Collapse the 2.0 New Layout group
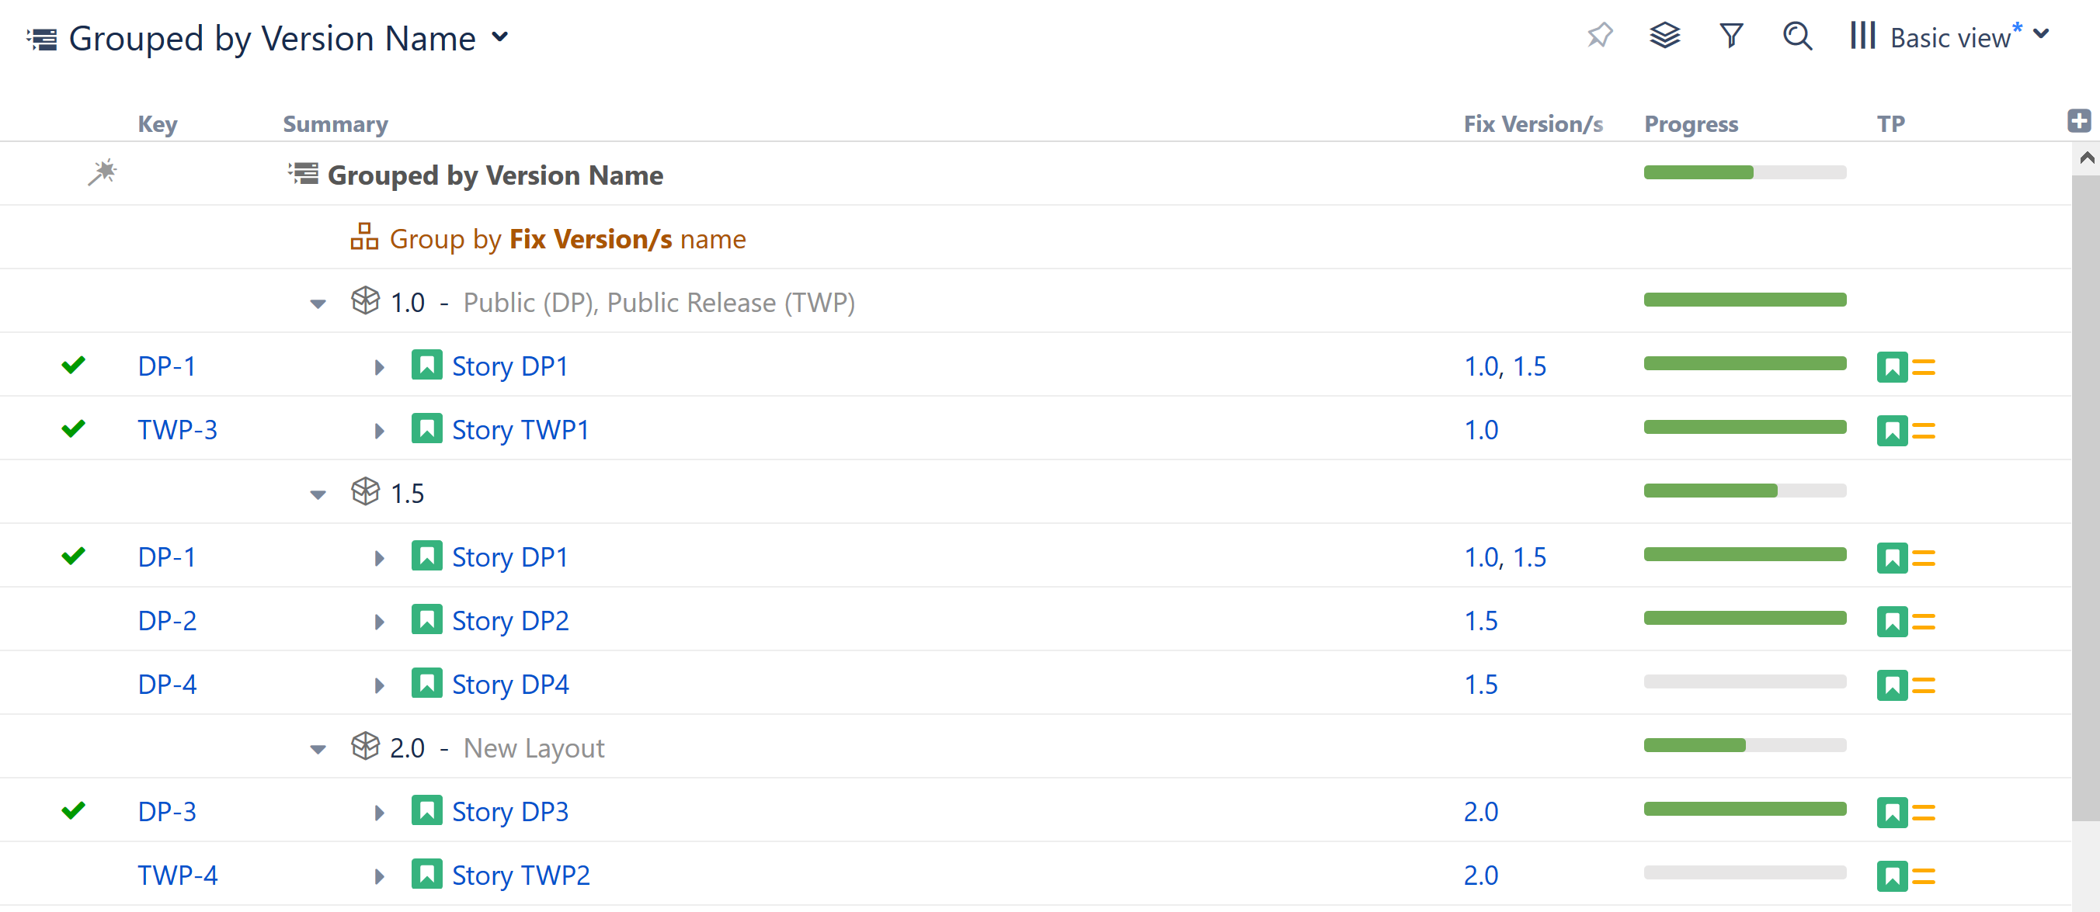This screenshot has width=2100, height=912. [x=318, y=749]
